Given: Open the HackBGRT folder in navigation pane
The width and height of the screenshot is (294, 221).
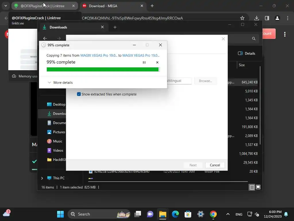Looking at the screenshot, I should click(x=56, y=159).
